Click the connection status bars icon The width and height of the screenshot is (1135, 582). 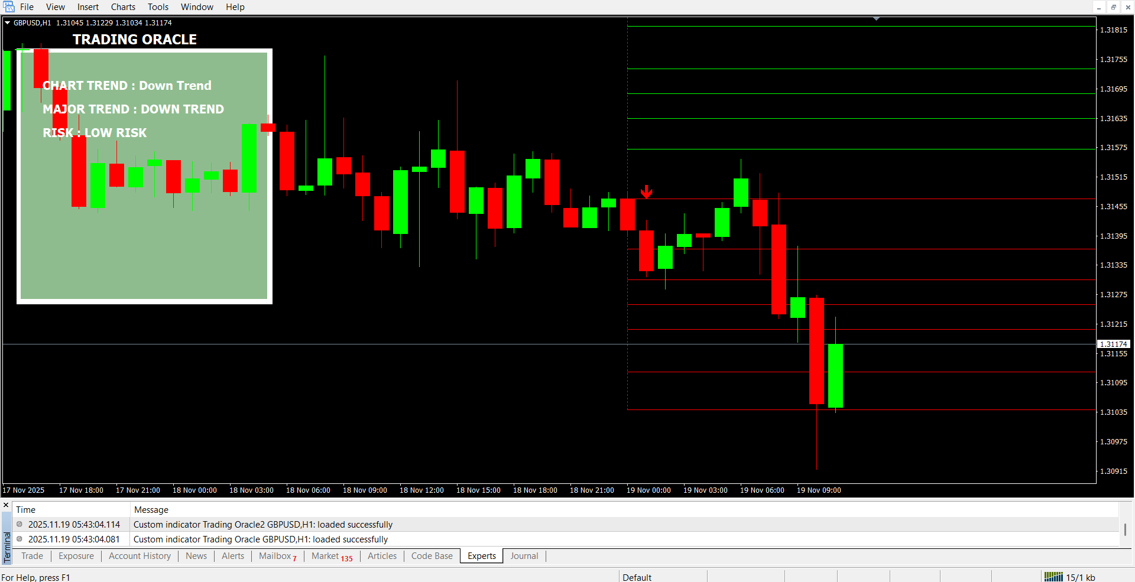[x=1053, y=577]
